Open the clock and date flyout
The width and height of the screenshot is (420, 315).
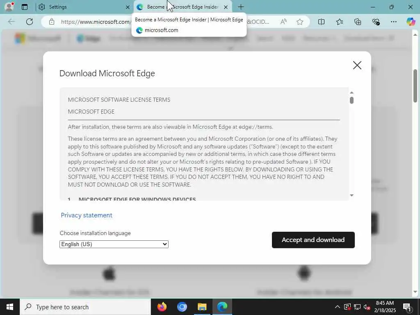[385, 307]
